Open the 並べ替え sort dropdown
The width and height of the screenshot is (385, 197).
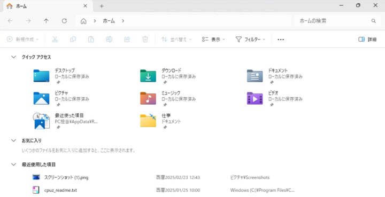[176, 40]
